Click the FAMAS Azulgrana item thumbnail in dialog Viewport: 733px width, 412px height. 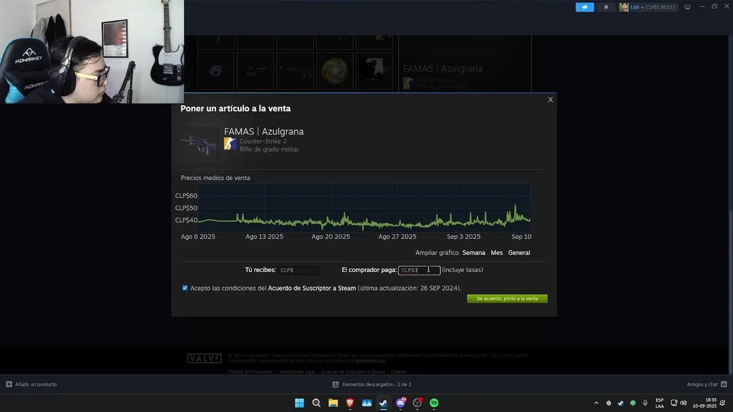(x=200, y=146)
